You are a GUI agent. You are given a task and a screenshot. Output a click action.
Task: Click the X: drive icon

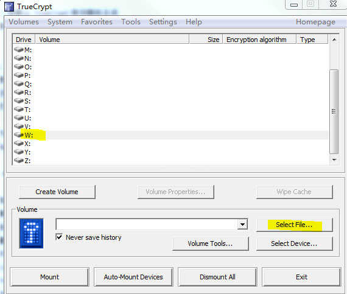[19, 144]
